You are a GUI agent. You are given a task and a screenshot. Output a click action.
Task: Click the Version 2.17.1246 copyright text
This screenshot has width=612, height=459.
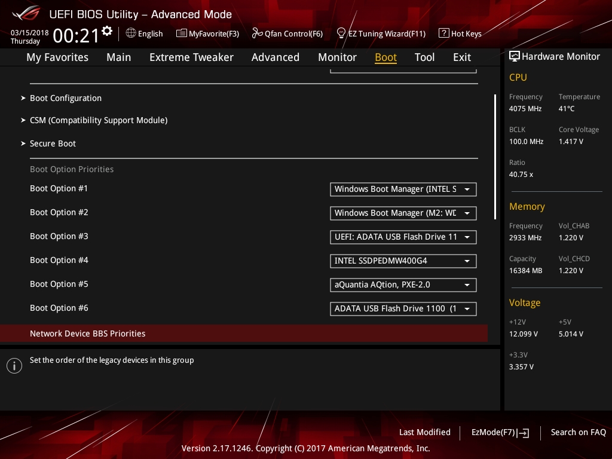click(x=305, y=448)
